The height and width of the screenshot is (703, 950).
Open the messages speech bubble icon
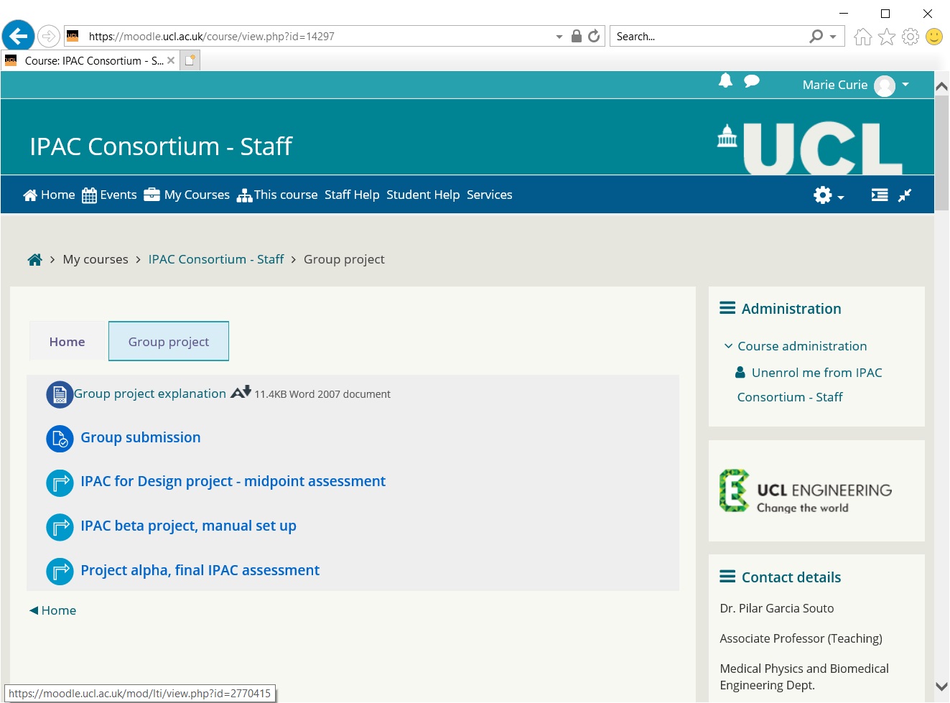(752, 81)
